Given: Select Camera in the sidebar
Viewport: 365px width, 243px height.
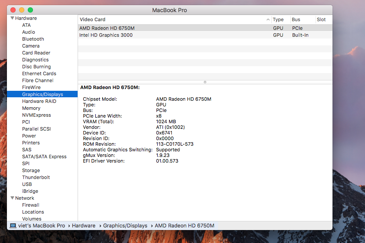Looking at the screenshot, I should pos(31,46).
